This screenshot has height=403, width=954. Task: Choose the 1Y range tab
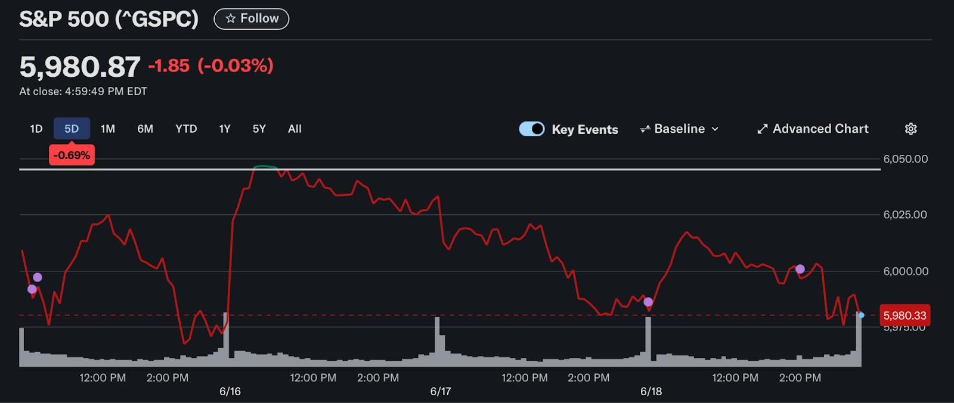[225, 129]
